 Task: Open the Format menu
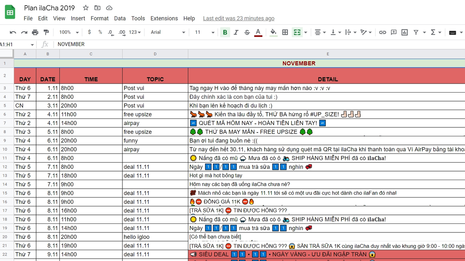click(100, 18)
